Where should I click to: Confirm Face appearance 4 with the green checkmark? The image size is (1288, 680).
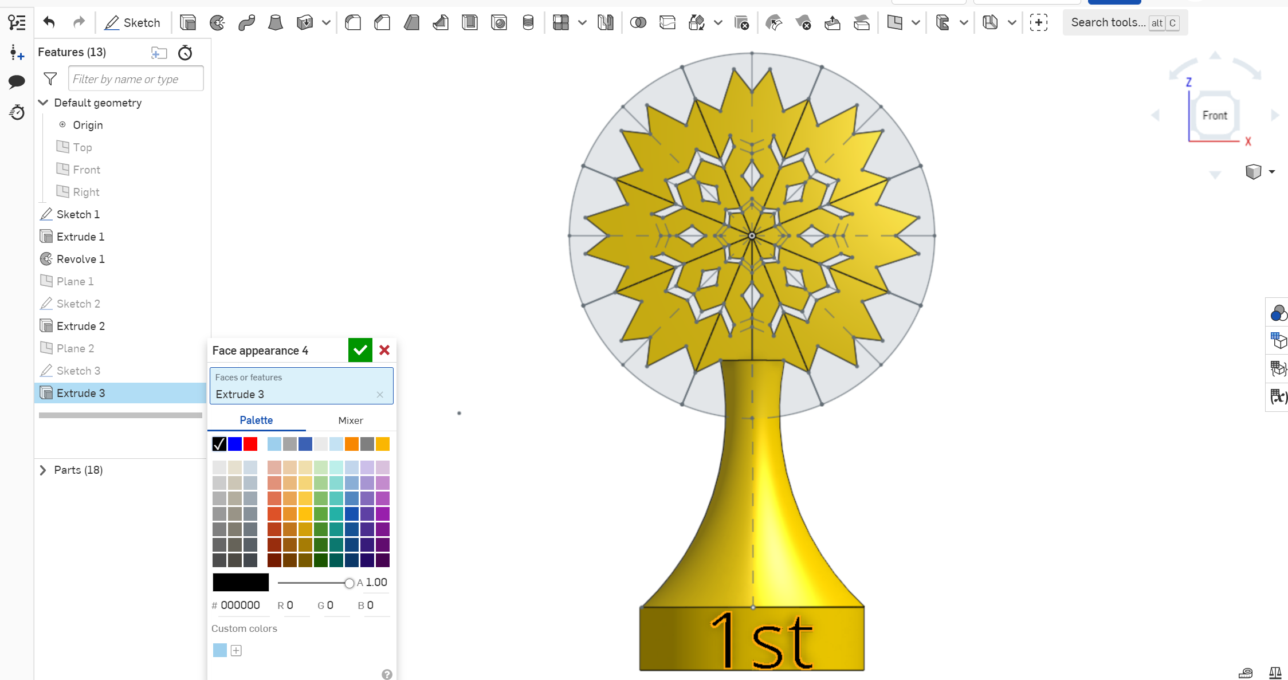[360, 350]
